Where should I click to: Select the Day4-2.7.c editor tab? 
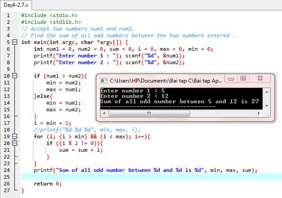tap(16, 5)
